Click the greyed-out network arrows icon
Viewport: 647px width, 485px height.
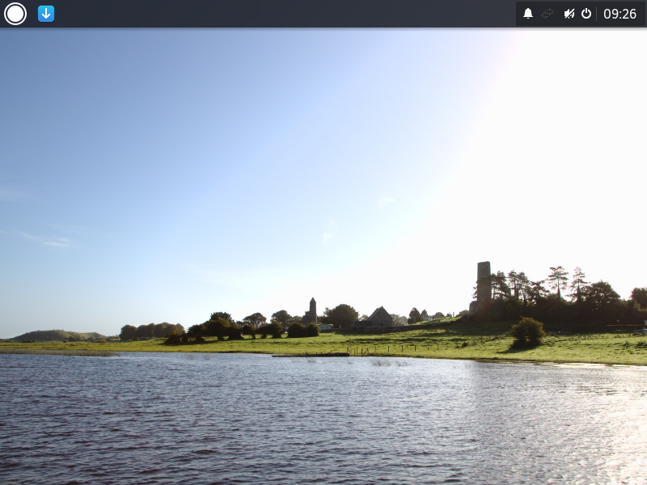point(548,14)
